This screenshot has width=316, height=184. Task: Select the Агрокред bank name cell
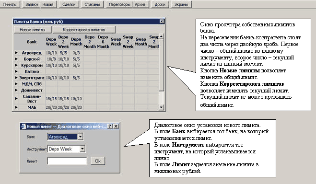point(32,53)
